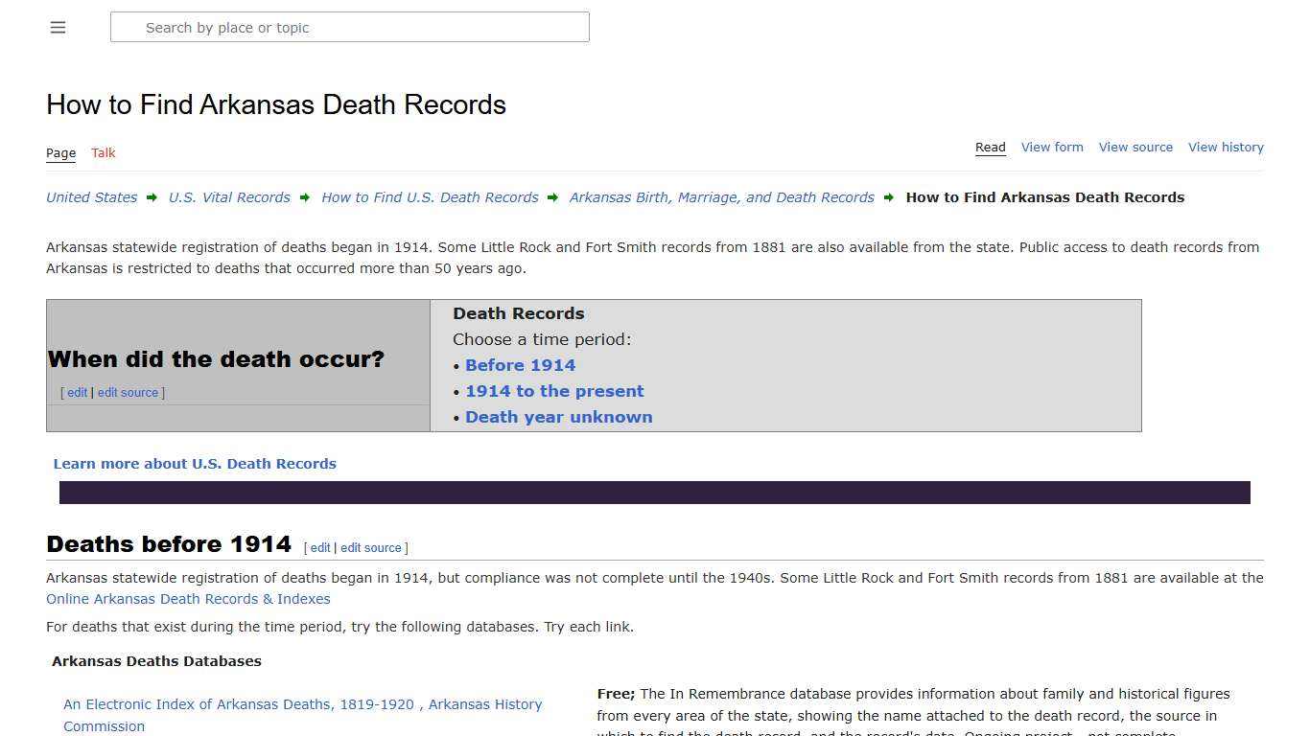Choose the Death year unknown option
Image resolution: width=1310 pixels, height=736 pixels.
tap(559, 417)
